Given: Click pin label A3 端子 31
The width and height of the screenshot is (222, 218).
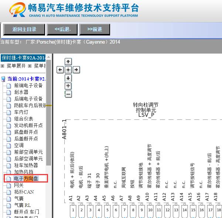Looking at the screenshot, I should pyautogui.click(x=88, y=187).
